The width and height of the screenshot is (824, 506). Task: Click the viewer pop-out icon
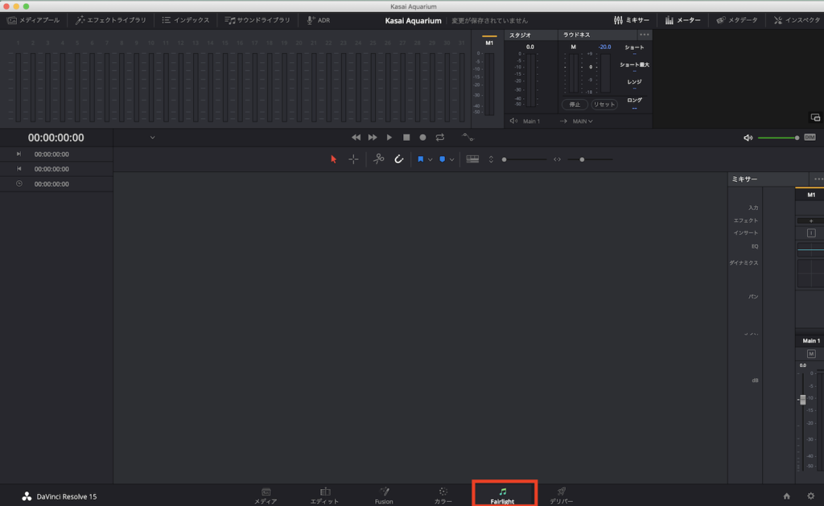tap(815, 117)
